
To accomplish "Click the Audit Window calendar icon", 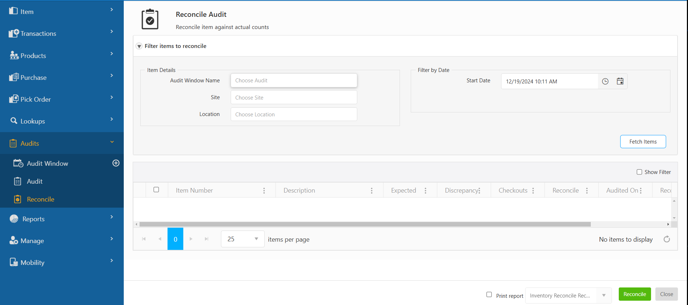I will coord(18,163).
